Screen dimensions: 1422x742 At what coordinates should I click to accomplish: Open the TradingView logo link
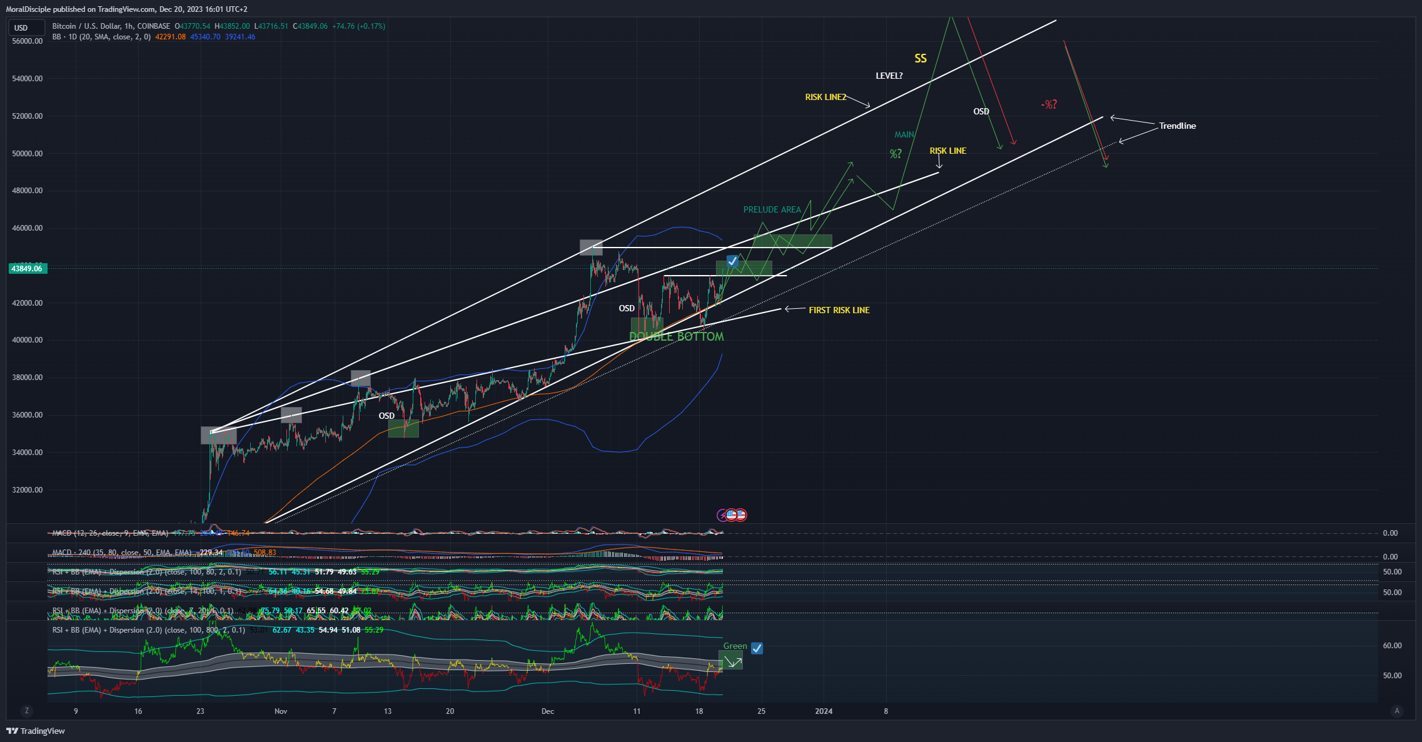36,731
